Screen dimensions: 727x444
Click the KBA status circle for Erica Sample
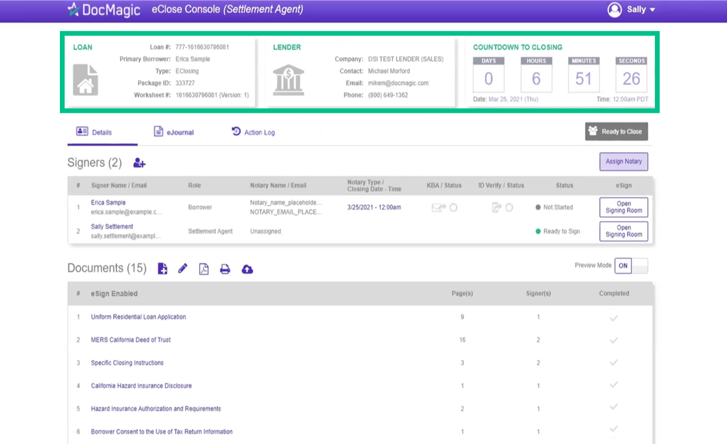[x=454, y=208]
